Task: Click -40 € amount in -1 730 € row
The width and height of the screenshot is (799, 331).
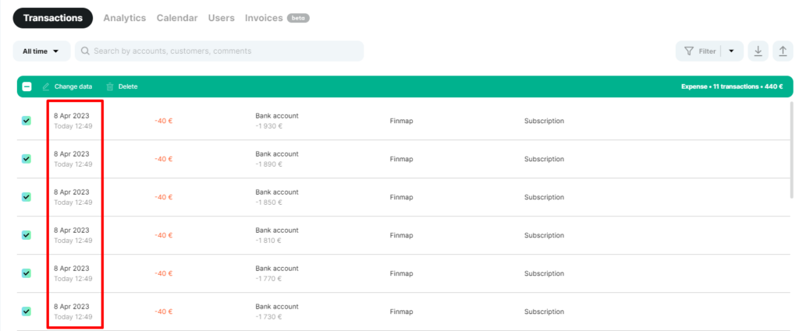Action: point(164,312)
